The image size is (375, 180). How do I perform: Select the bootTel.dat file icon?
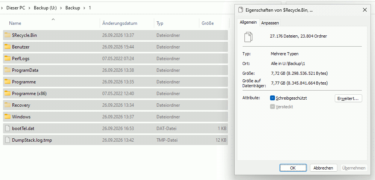(8, 129)
